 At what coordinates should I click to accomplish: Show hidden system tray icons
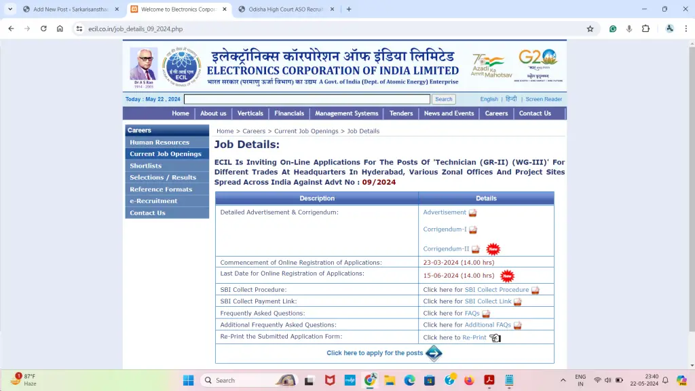[x=563, y=380]
